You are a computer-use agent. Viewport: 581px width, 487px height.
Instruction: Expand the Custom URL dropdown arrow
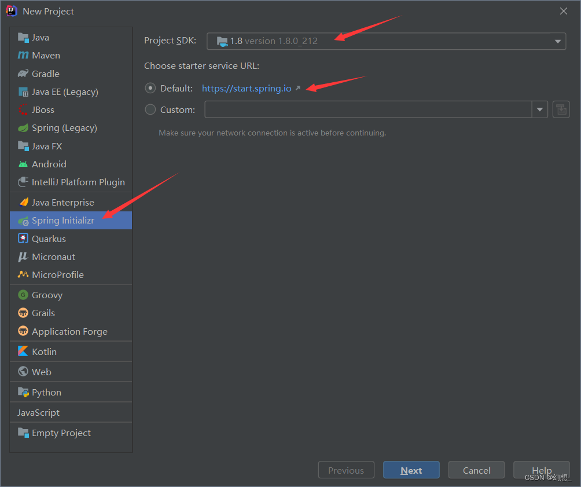pyautogui.click(x=540, y=109)
